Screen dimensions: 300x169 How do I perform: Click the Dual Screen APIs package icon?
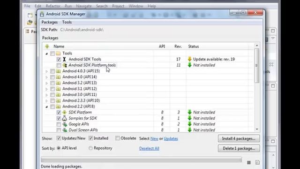pos(65,130)
